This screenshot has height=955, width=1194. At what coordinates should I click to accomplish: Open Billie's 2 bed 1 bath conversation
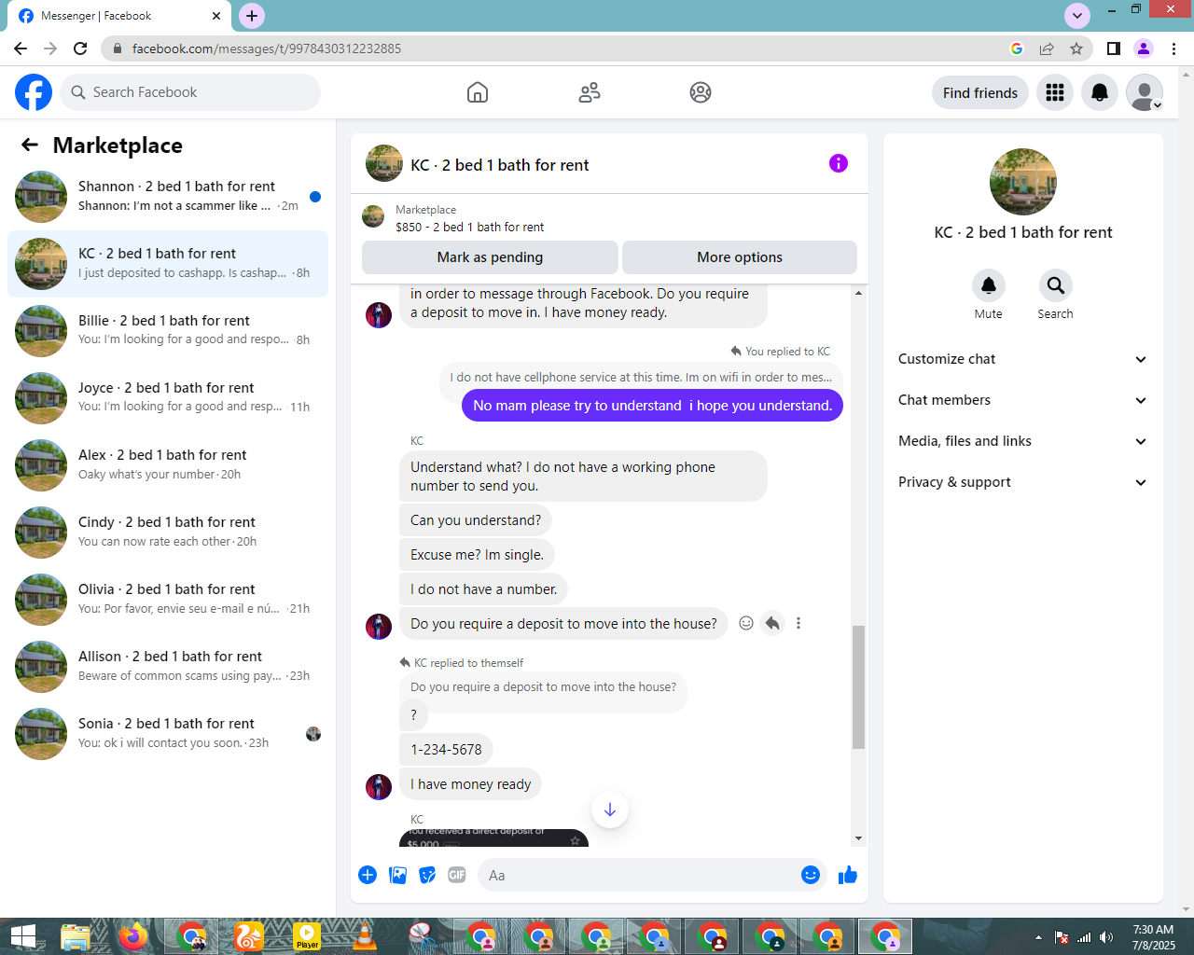tap(168, 331)
